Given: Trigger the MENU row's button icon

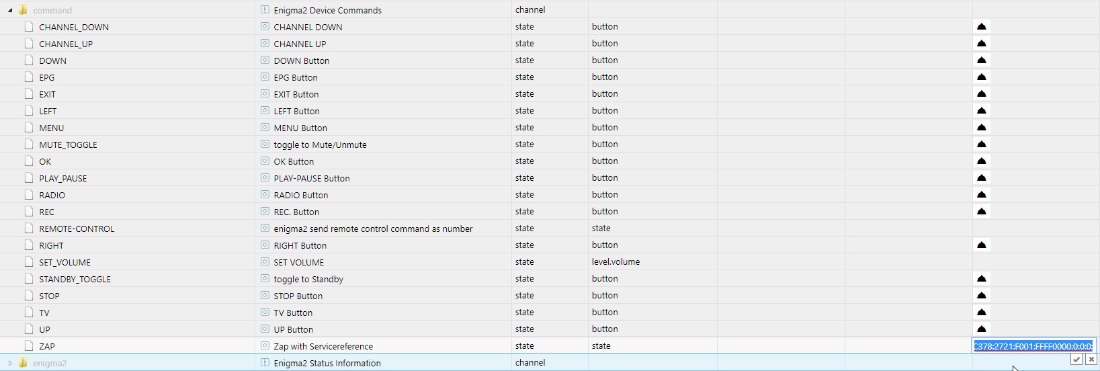Looking at the screenshot, I should pyautogui.click(x=981, y=127).
